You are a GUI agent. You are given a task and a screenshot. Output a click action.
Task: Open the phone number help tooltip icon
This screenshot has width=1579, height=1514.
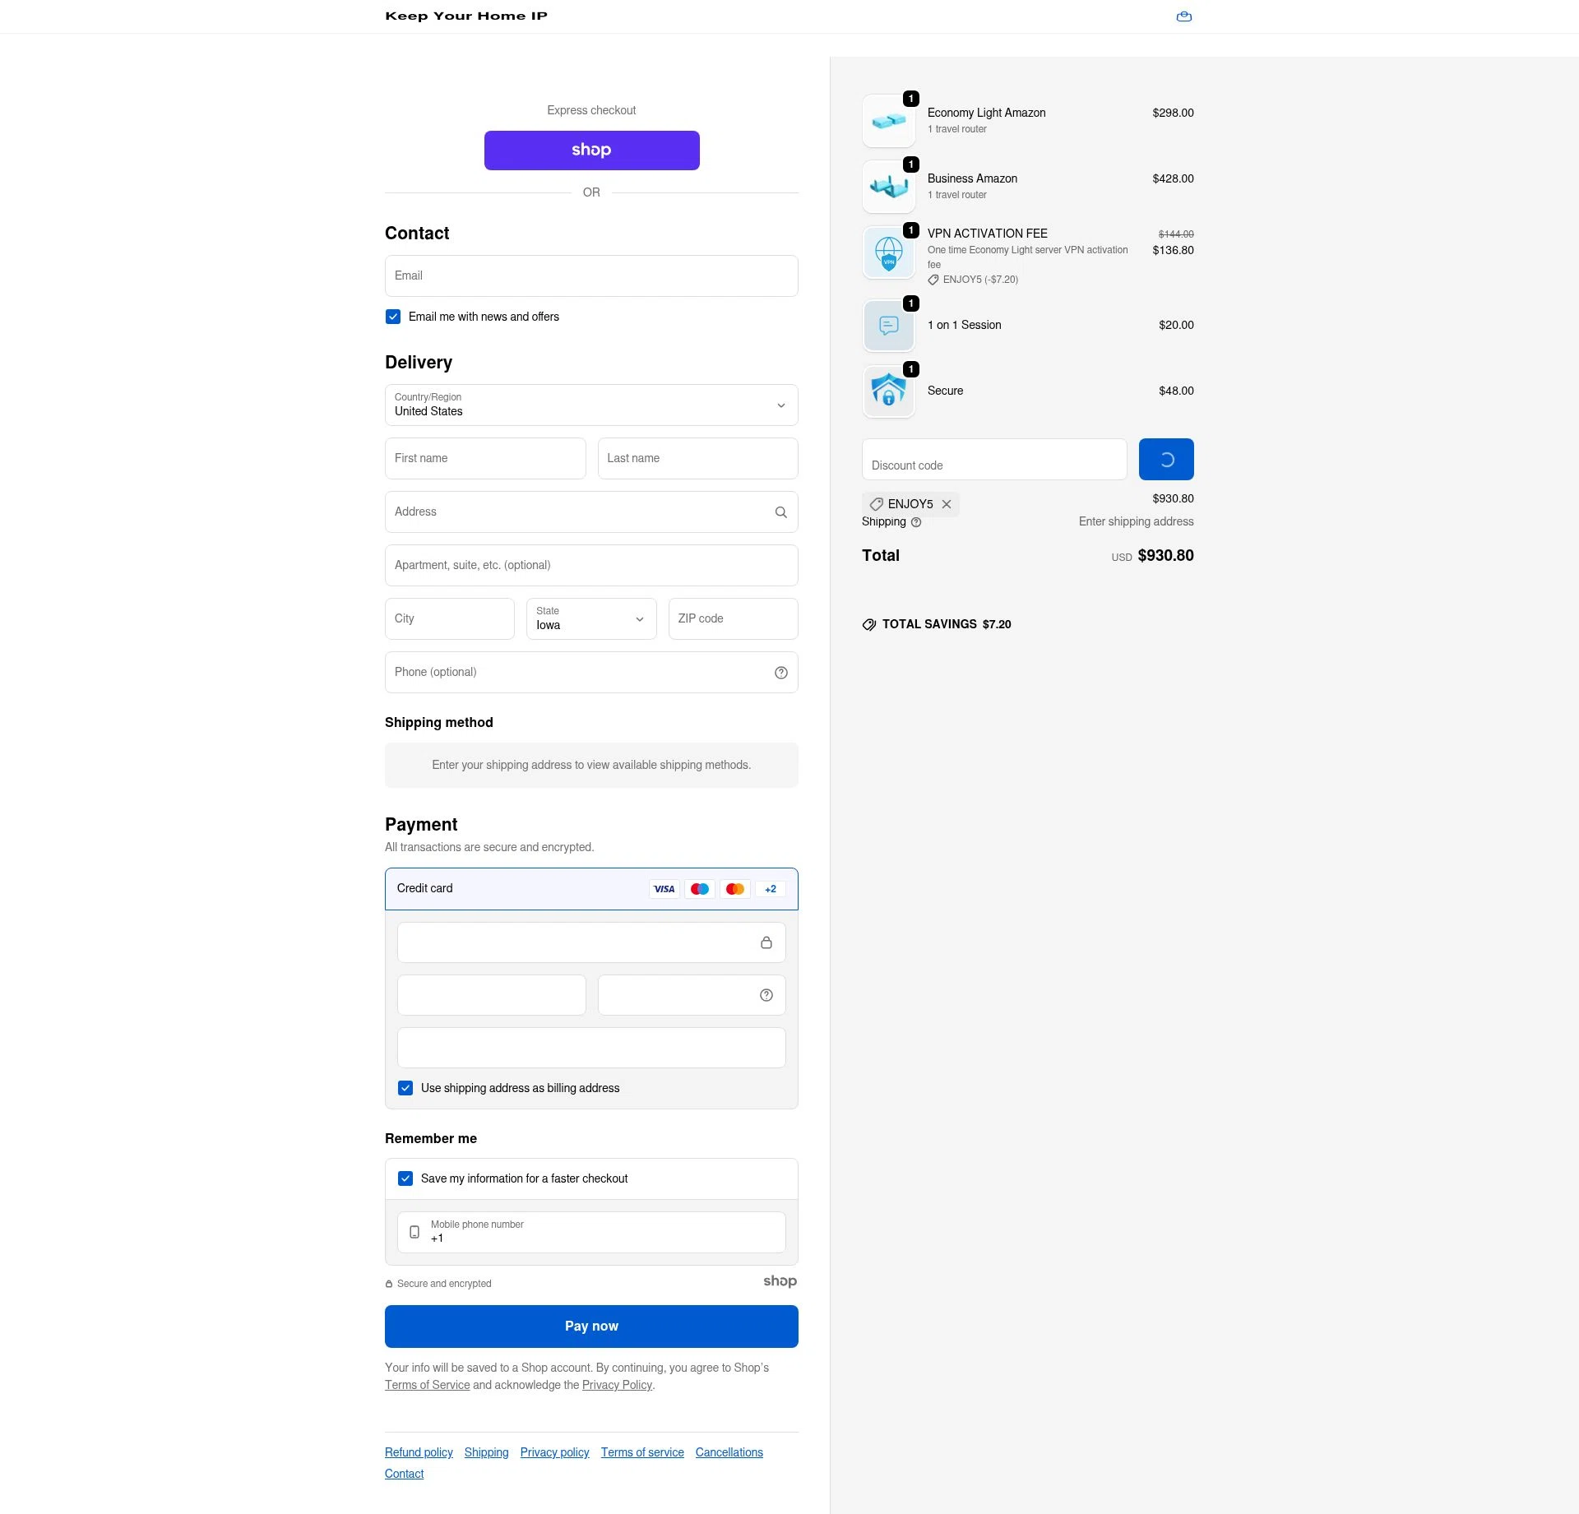coord(780,672)
